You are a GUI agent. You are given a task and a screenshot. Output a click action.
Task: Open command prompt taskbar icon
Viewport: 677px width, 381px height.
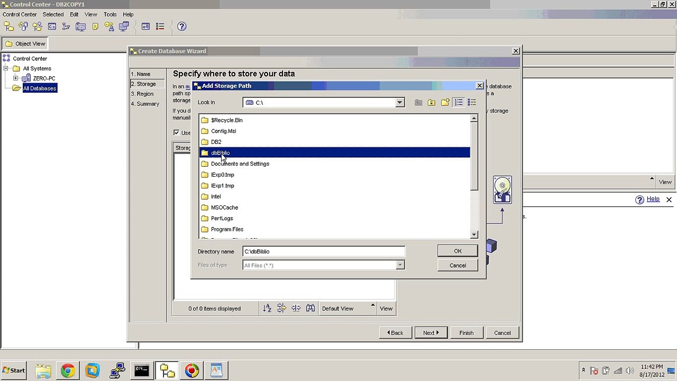pos(142,370)
